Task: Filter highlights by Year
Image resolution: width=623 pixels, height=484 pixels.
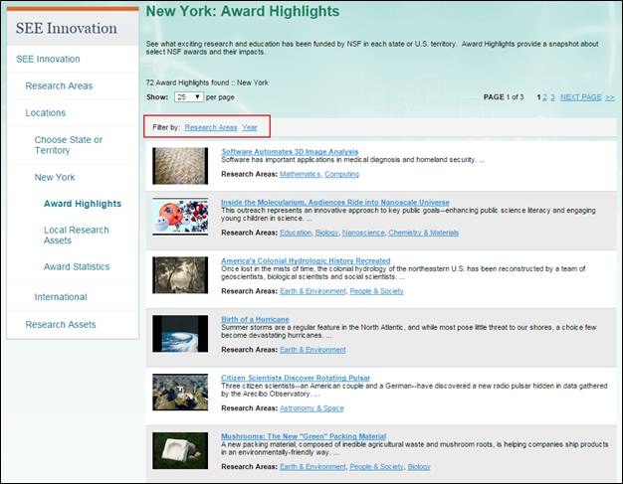Action: pyautogui.click(x=249, y=127)
